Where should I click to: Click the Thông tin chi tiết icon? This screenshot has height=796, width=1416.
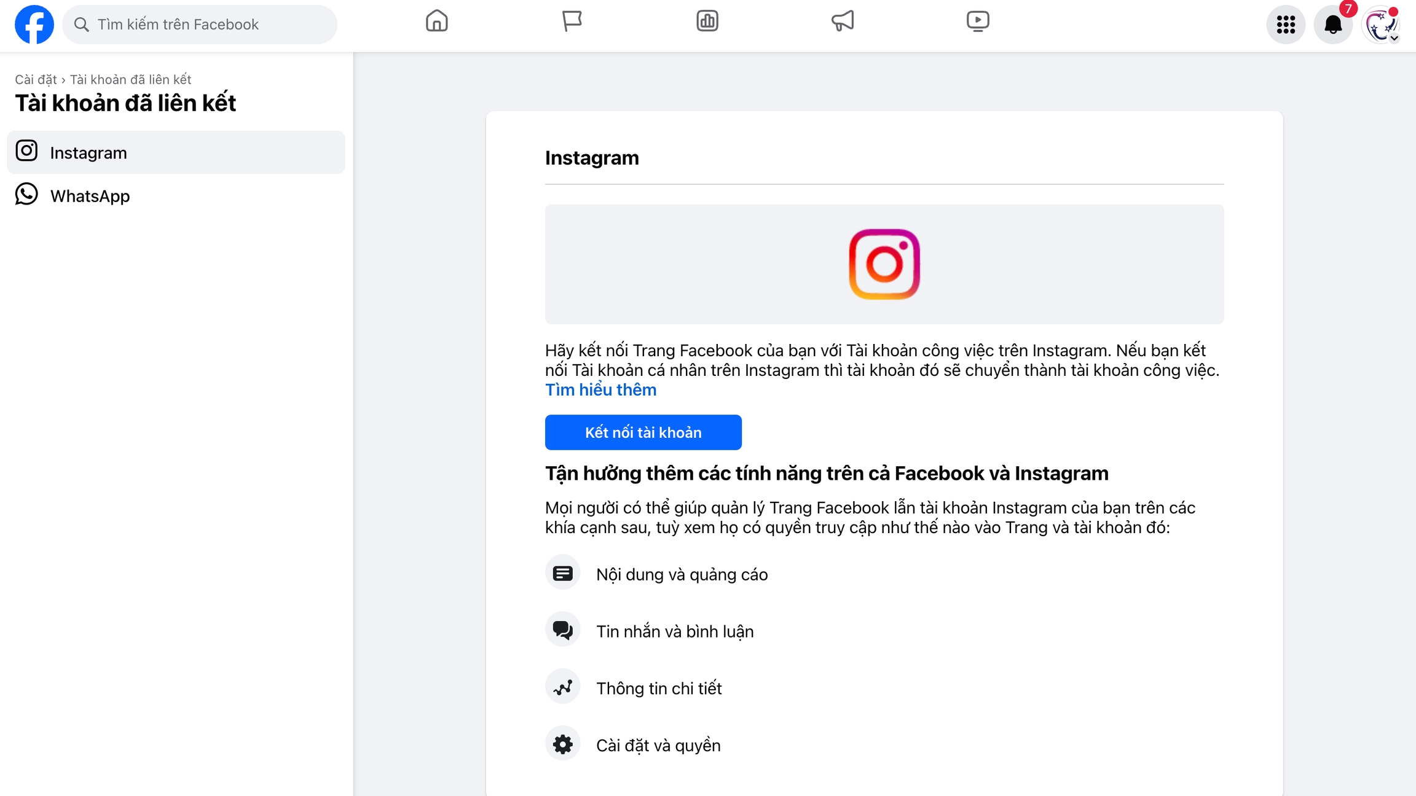point(562,687)
